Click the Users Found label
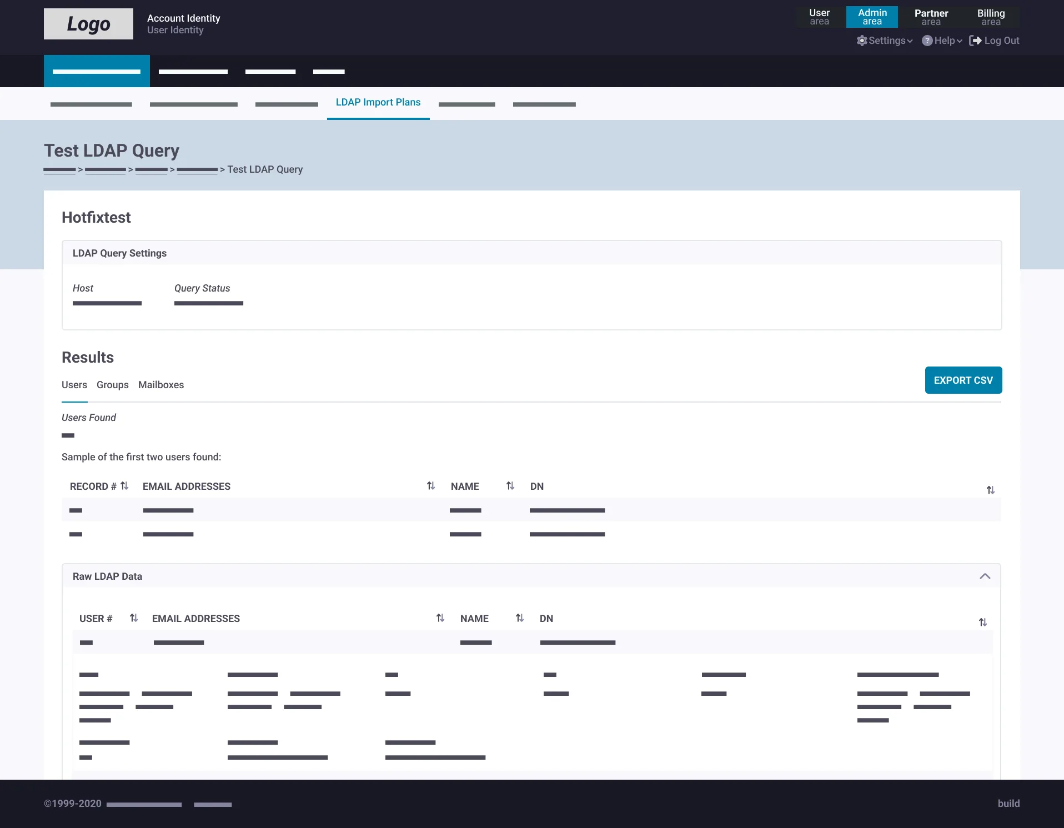Viewport: 1064px width, 828px height. click(89, 418)
